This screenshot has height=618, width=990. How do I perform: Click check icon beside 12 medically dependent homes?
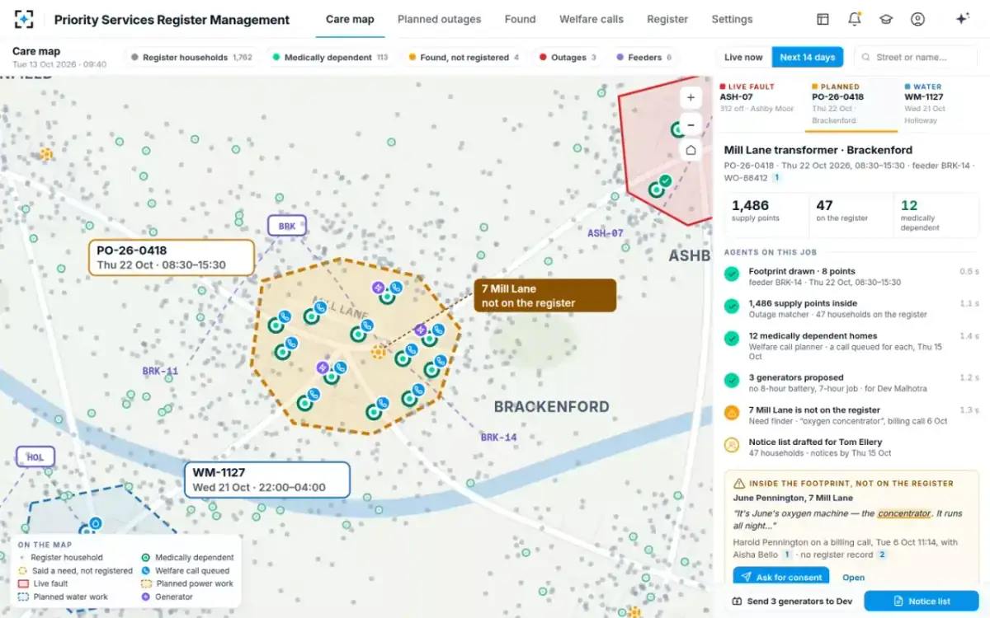coord(732,339)
